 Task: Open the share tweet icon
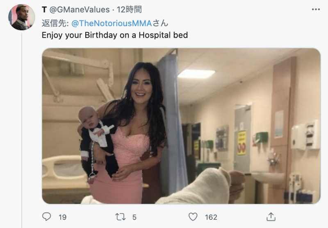(271, 217)
